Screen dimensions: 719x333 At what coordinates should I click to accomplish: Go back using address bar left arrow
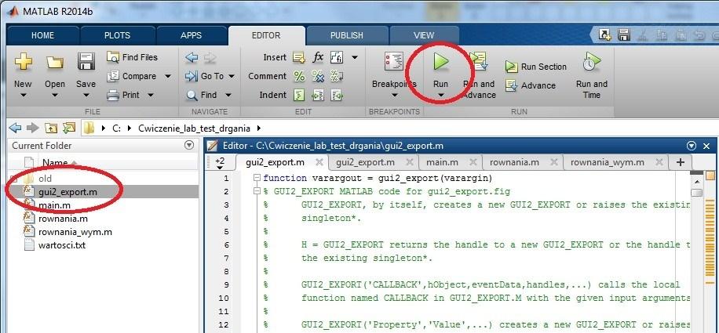click(15, 128)
